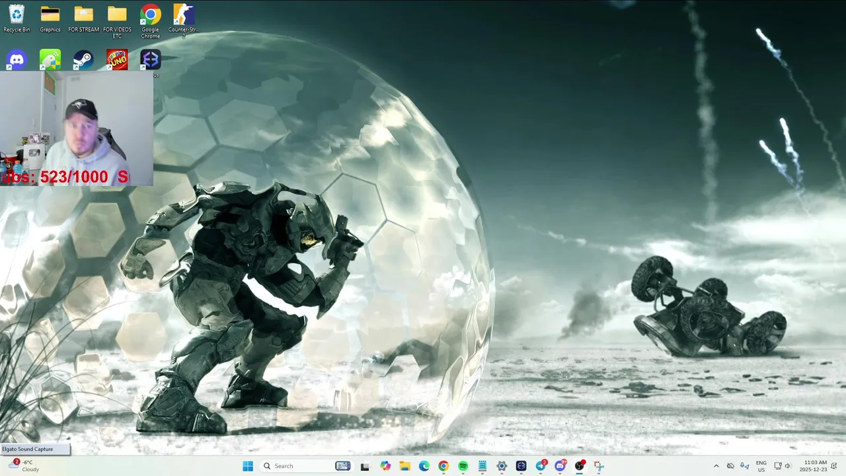The height and width of the screenshot is (476, 846).
Task: Open Discord from the taskbar
Action: click(x=560, y=466)
